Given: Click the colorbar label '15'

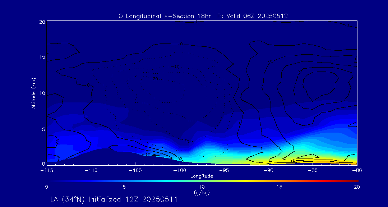Looking at the screenshot, I should (279, 187).
